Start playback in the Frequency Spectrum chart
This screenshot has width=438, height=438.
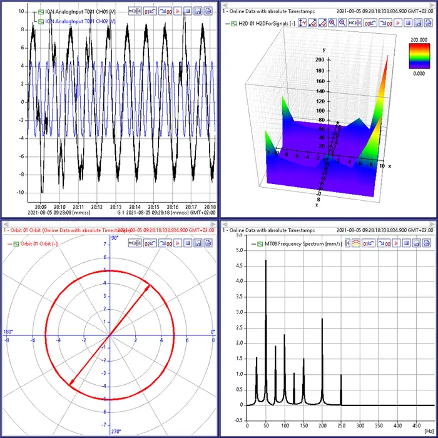396,243
